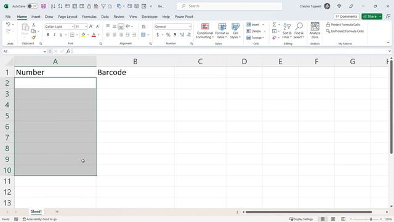This screenshot has width=394, height=222.
Task: Click the diamond premium icon in the title bar
Action: [x=339, y=6]
